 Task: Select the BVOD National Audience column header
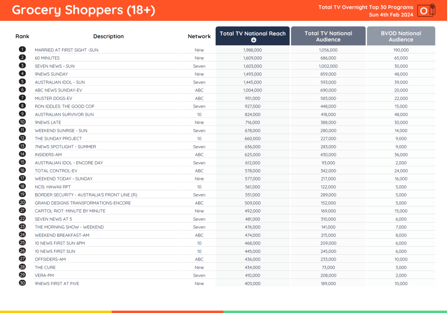401,36
